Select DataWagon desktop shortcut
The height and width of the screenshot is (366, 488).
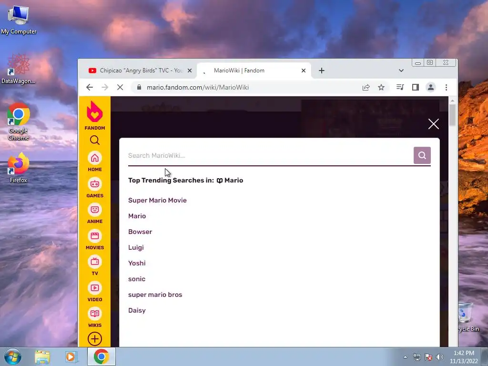19,69
